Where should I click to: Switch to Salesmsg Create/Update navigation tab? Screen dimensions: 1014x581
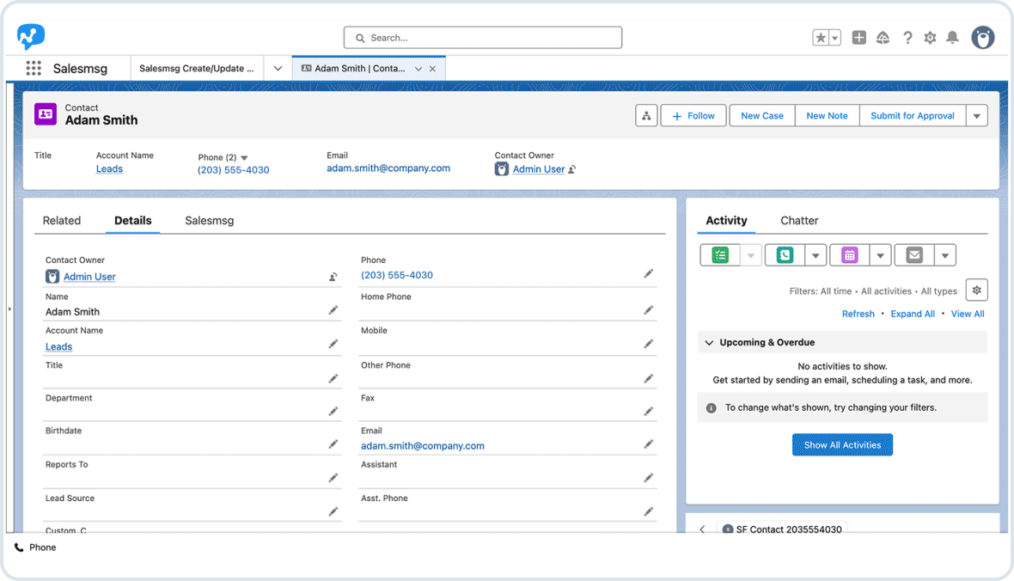197,68
